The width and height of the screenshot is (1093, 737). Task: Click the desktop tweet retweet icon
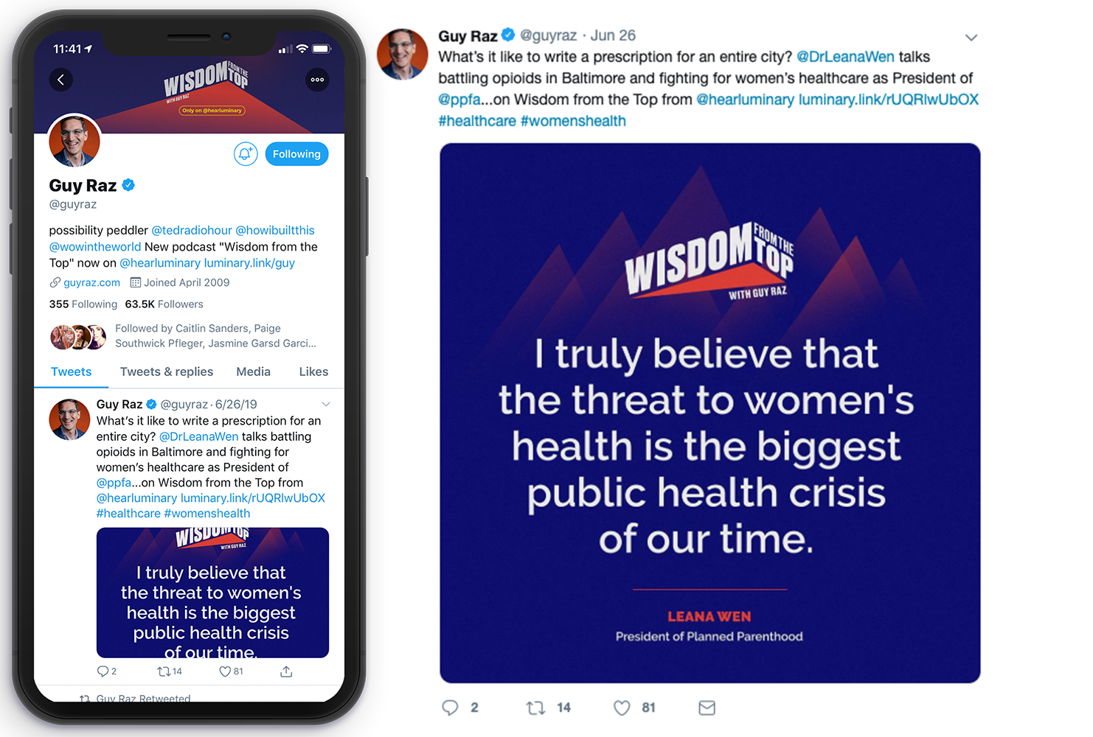535,708
